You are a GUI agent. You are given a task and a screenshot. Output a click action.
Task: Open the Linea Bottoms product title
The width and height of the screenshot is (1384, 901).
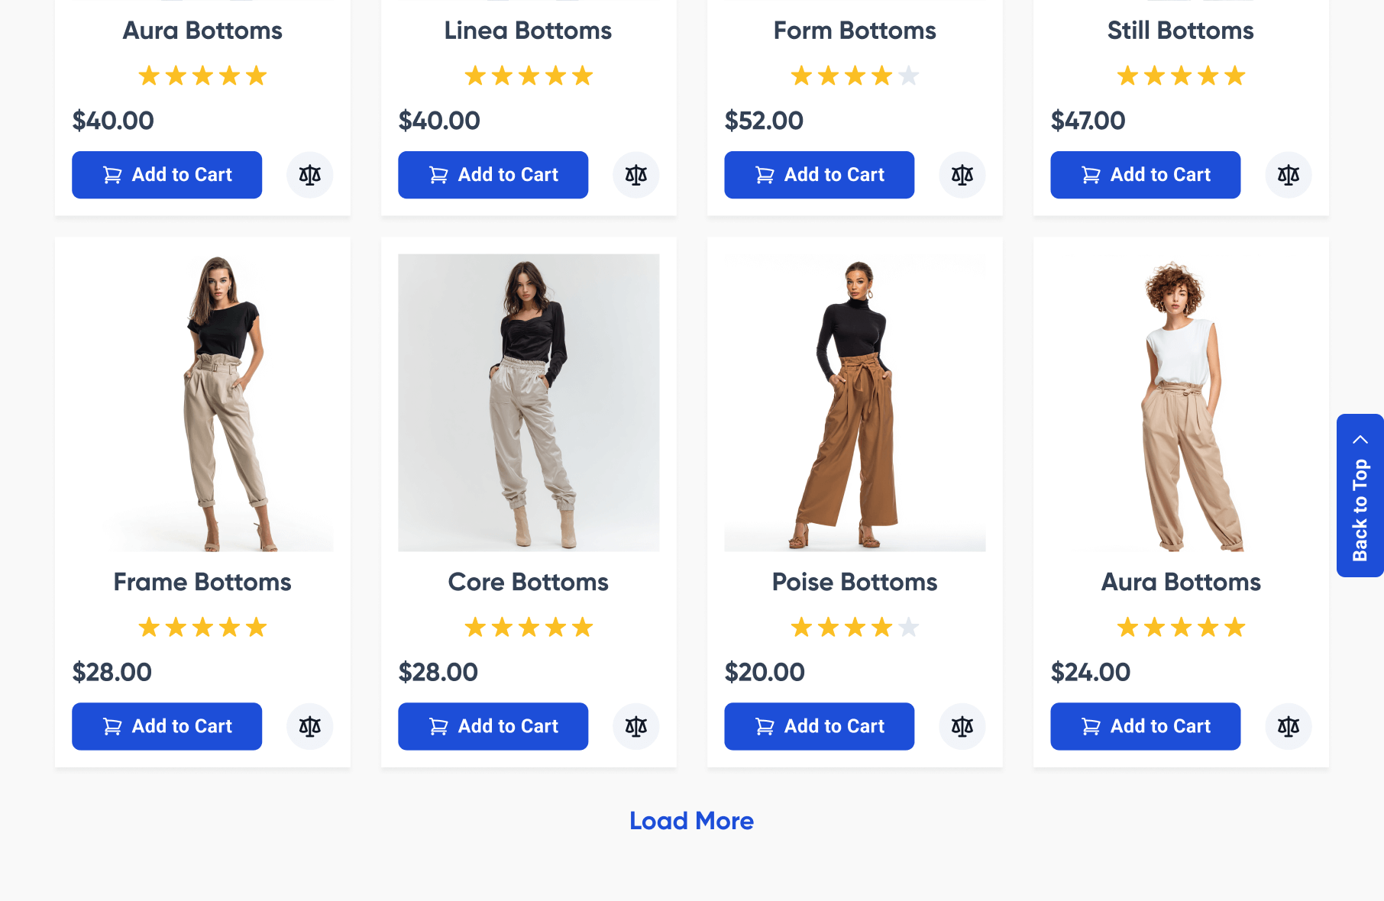click(528, 31)
